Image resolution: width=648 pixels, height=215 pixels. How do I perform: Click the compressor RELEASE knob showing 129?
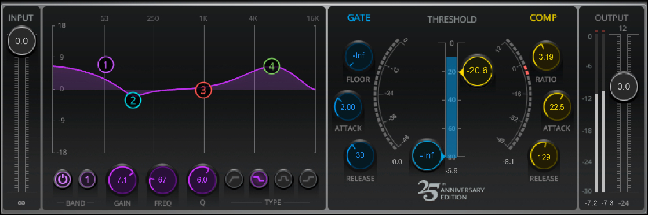click(544, 156)
